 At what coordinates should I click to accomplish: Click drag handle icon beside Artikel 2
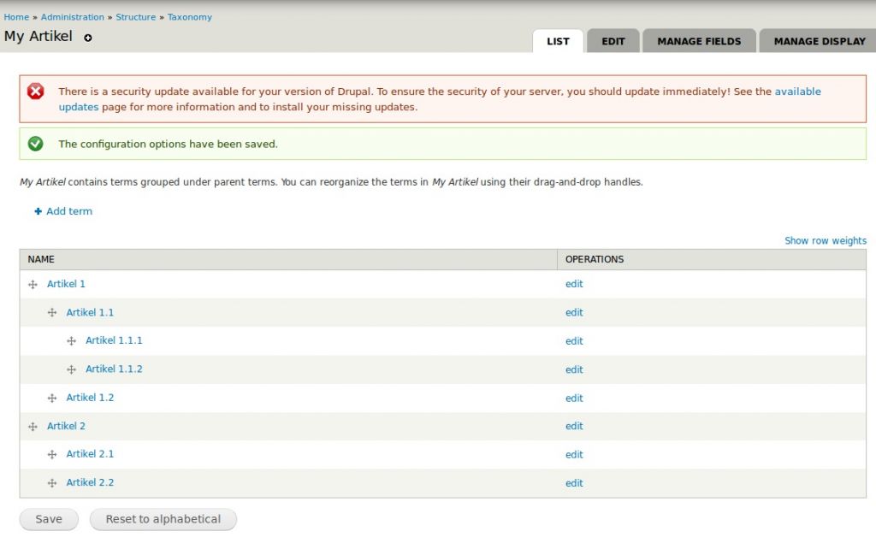pos(33,427)
